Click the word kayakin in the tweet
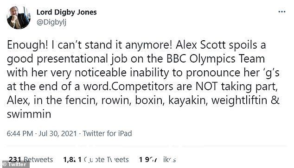Screen dimensions: 294x168 pos(188,100)
